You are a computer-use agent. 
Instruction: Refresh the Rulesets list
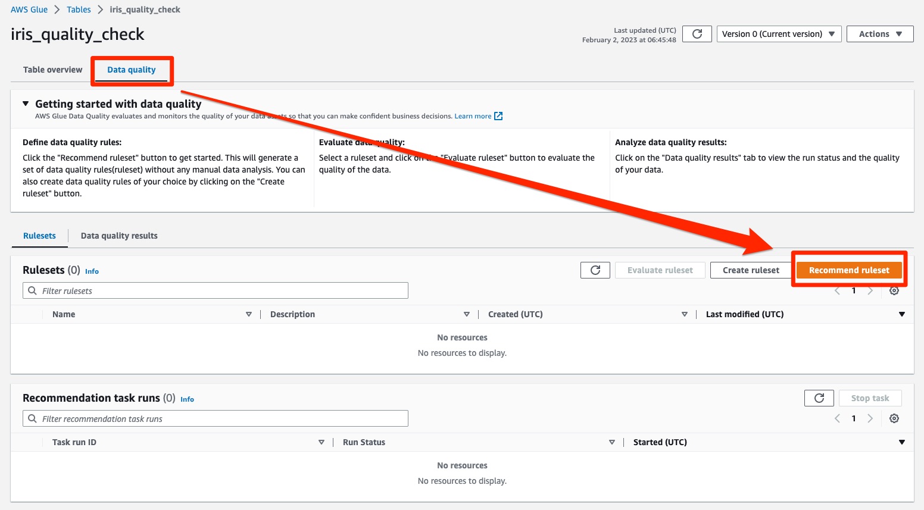click(x=595, y=270)
